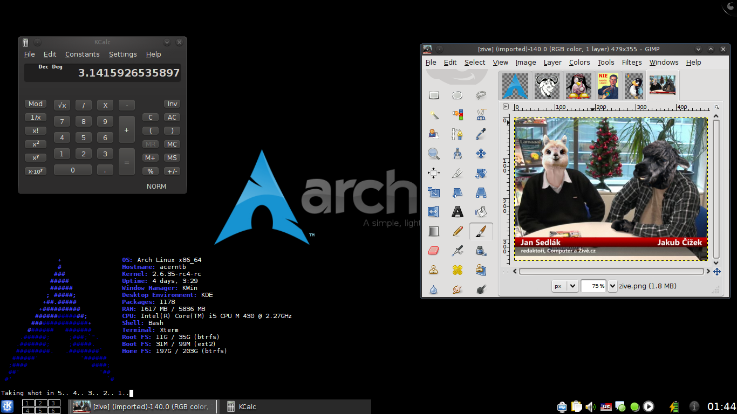
Task: Select the Scale tool
Action: [434, 192]
